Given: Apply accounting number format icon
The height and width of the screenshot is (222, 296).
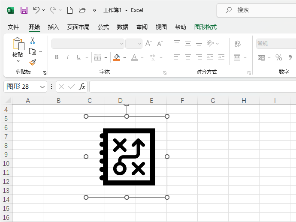Looking at the screenshot, I should tap(261, 57).
